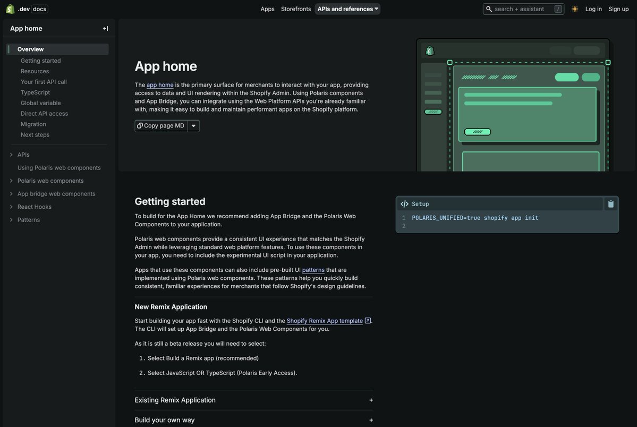Click the search magnifier icon
Image resolution: width=637 pixels, height=427 pixels.
tap(489, 9)
